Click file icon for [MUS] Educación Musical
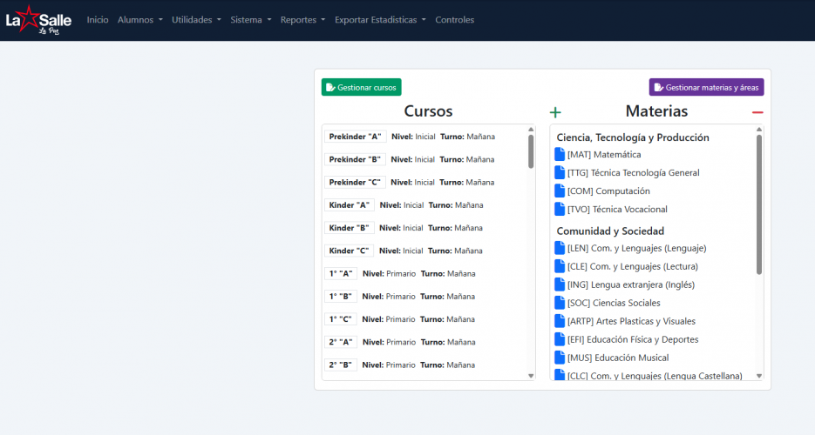 [x=560, y=358]
